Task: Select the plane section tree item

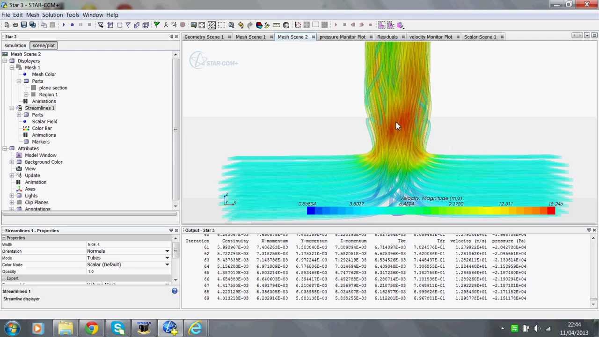Action: (53, 88)
